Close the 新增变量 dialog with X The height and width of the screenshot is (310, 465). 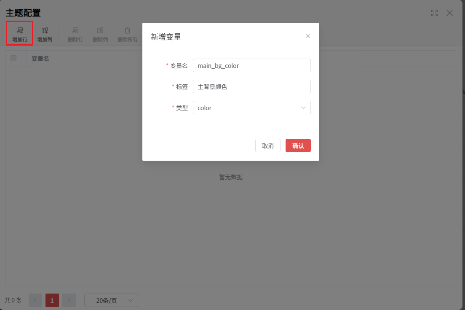pos(308,36)
